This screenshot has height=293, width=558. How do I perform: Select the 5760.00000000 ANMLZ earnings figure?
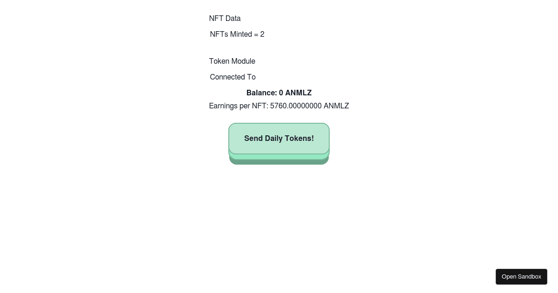309,106
